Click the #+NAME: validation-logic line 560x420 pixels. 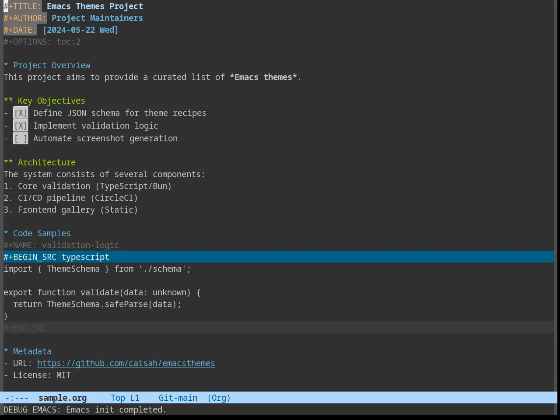(61, 245)
